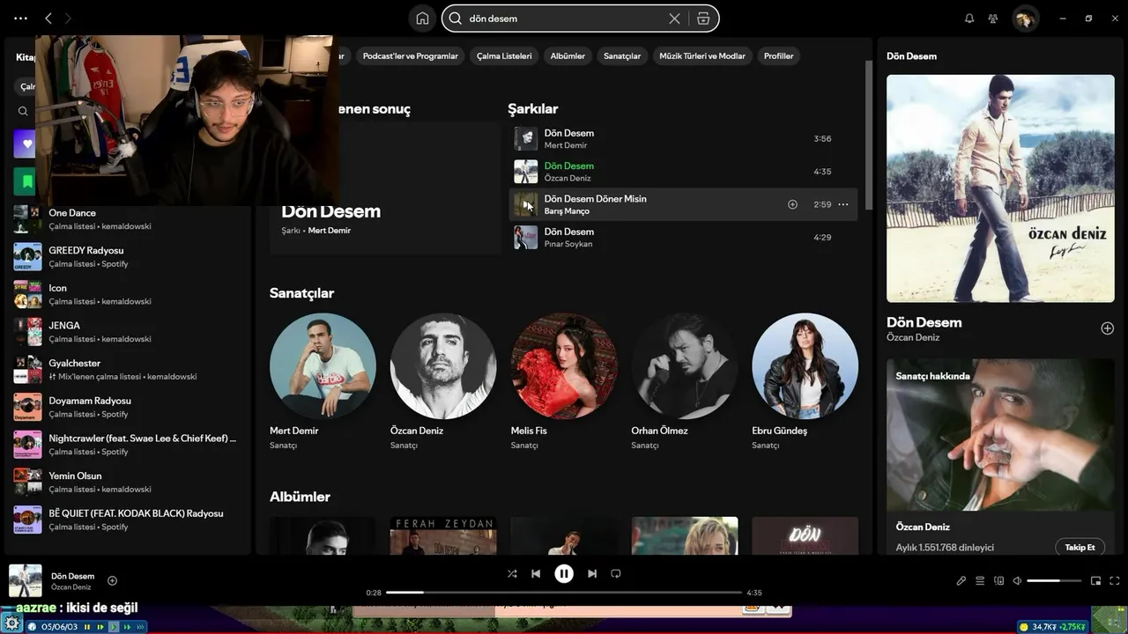
Task: Toggle repeat mode
Action: (616, 573)
